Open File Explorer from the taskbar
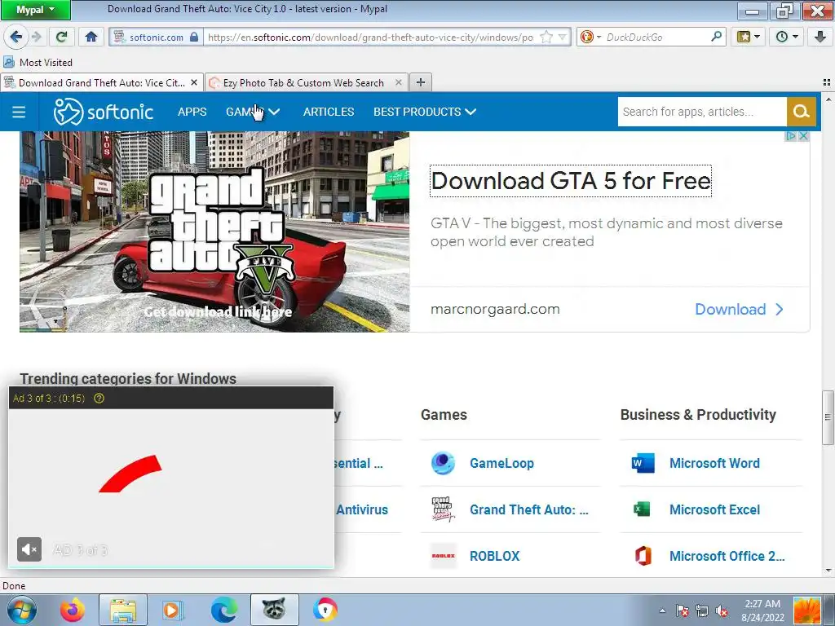Viewport: 835px width, 626px height. tap(123, 610)
